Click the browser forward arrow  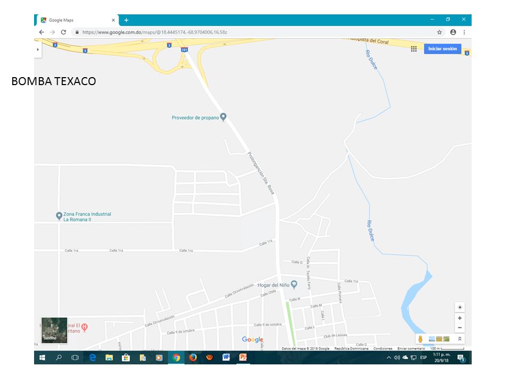[53, 32]
